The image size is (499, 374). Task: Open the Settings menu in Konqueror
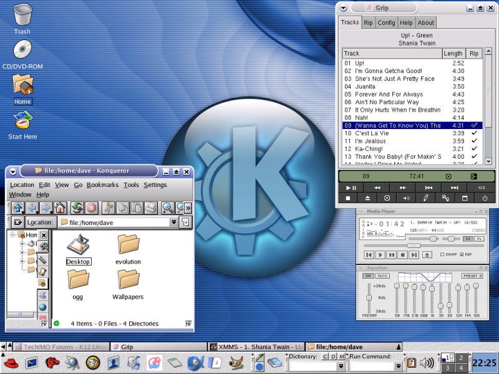pyautogui.click(x=155, y=185)
